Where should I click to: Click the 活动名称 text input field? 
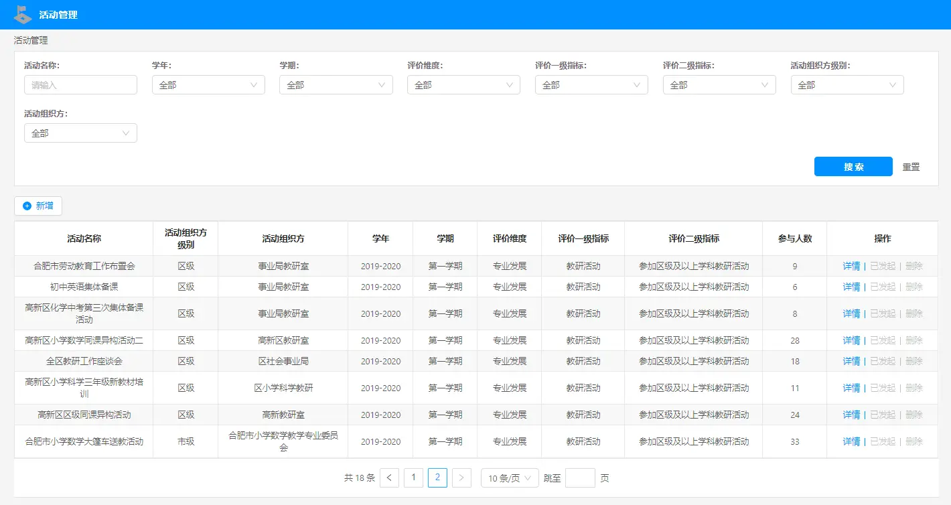80,85
